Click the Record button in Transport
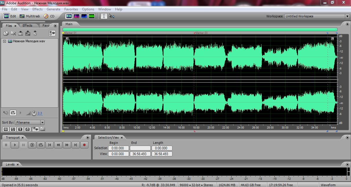The image size is (351, 187). tap(84, 145)
